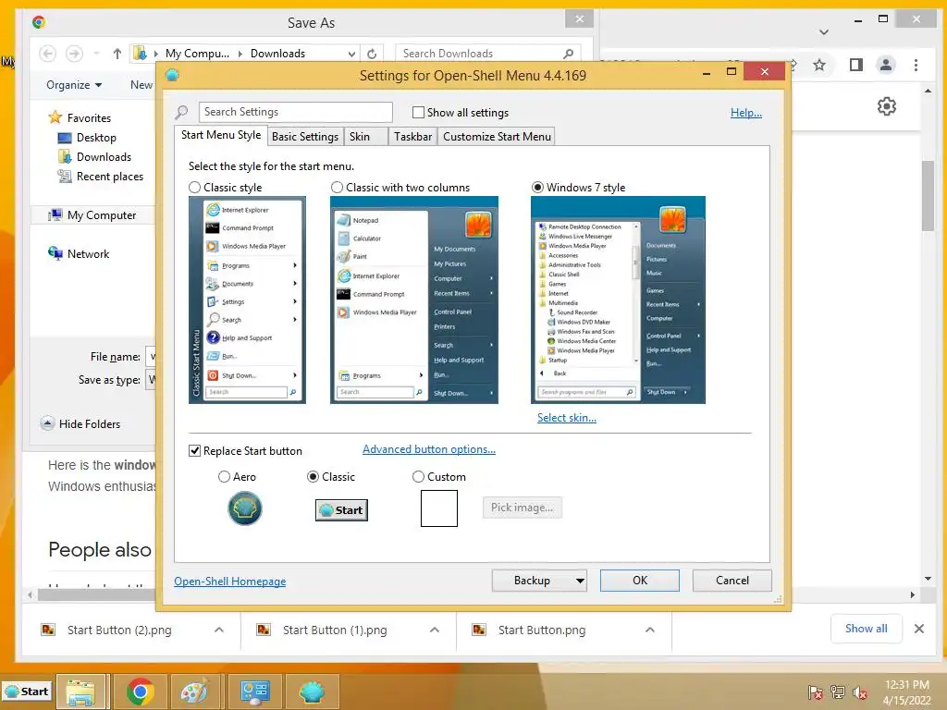
Task: Open the Save As recent locations dropdown arrow
Action: [x=96, y=54]
